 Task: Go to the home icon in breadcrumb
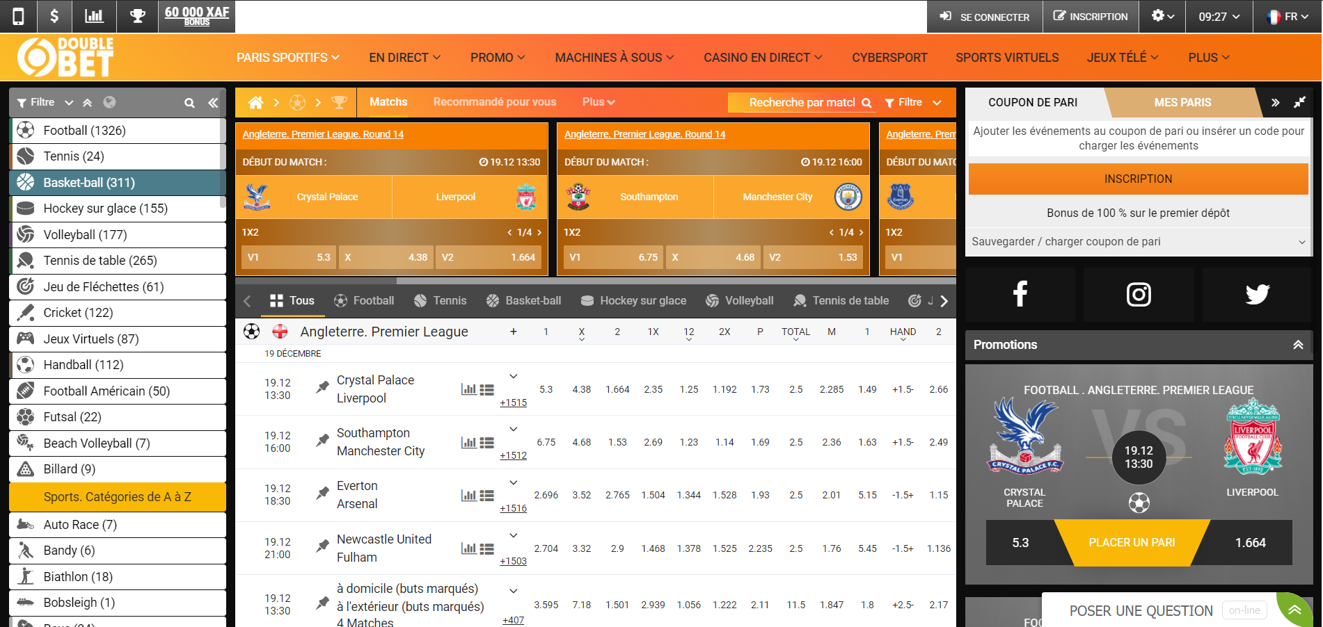(x=255, y=103)
